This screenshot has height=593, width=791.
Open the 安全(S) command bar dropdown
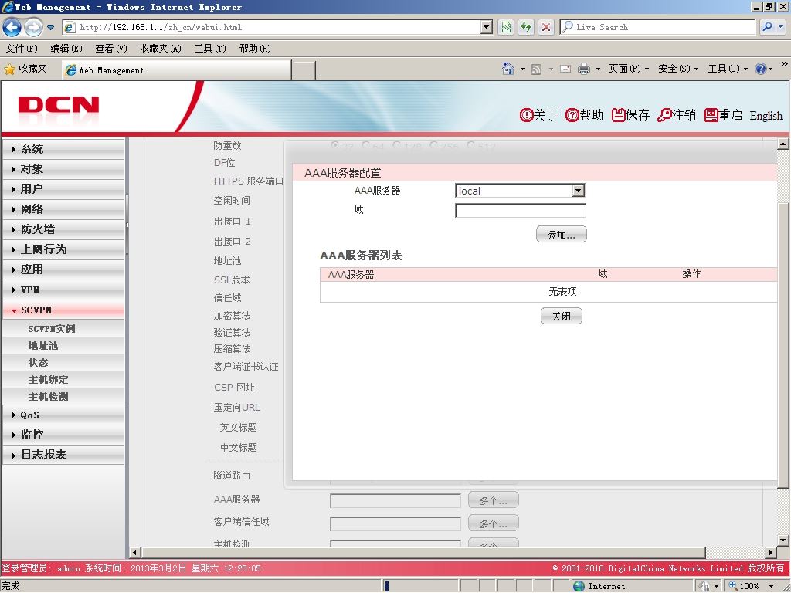[678, 69]
